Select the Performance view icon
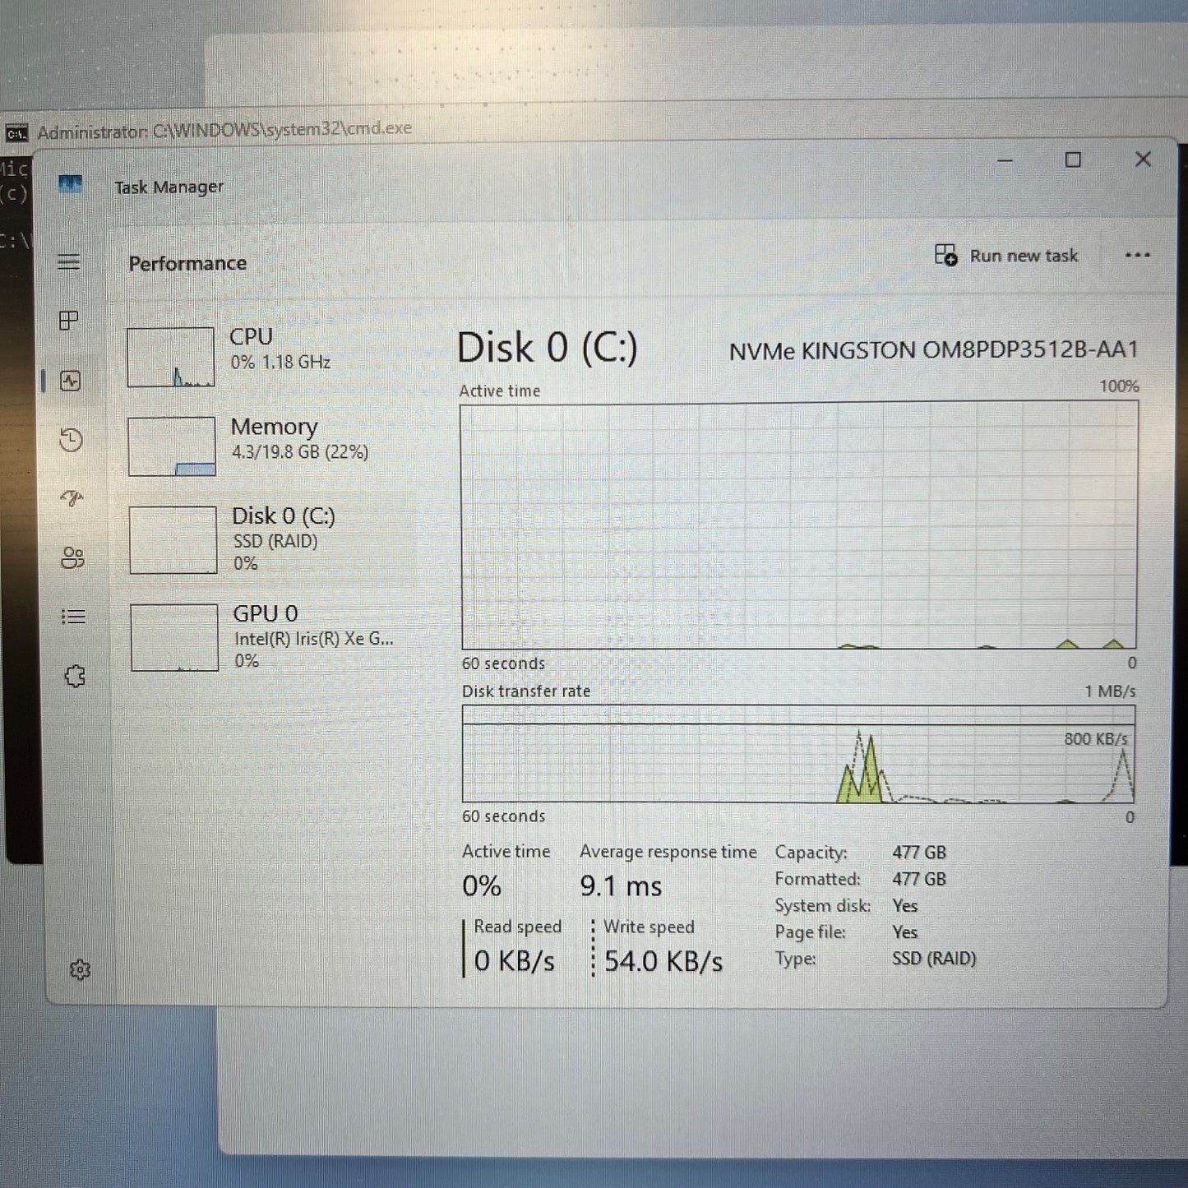Screen dimensions: 1188x1188 click(71, 381)
